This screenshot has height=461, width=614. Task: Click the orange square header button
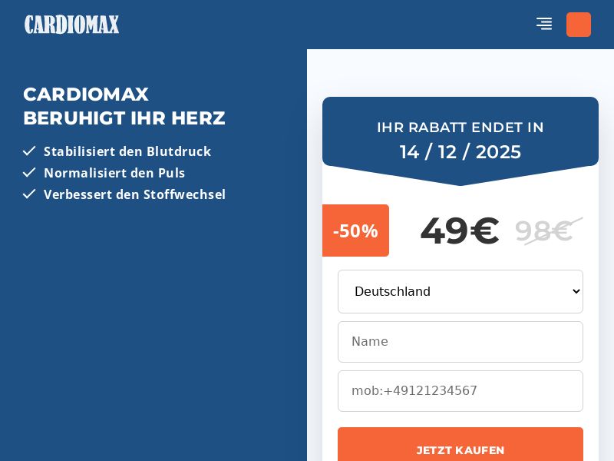[x=579, y=25]
